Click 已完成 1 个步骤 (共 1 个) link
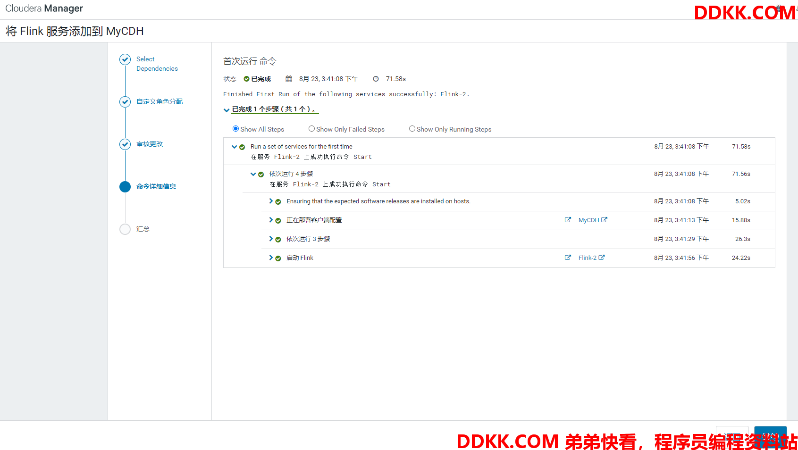Viewport: 798px width, 450px height. (275, 109)
